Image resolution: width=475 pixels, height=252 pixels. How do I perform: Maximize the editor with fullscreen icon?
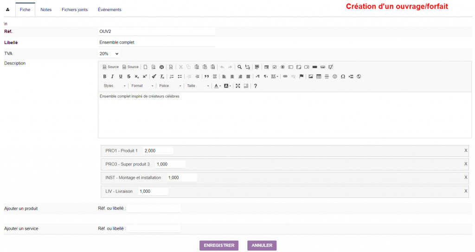(x=238, y=86)
